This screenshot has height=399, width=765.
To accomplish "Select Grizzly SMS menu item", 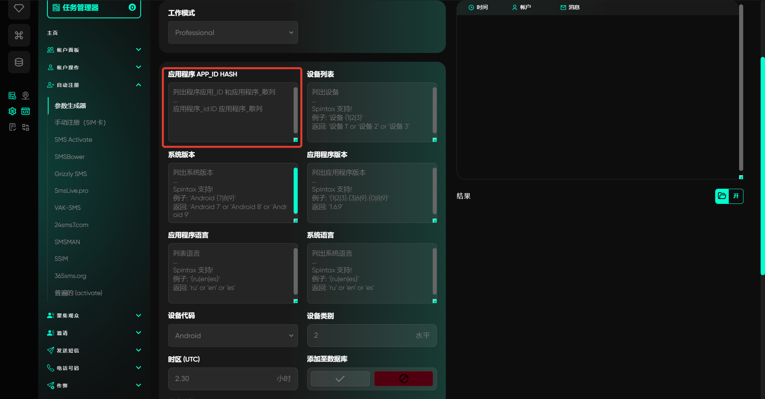I will point(71,174).
